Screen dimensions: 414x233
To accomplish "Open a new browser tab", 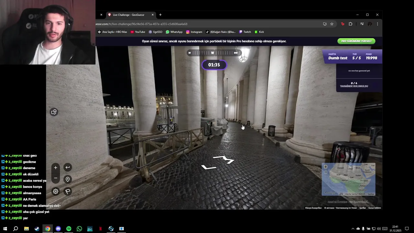I will point(160,15).
